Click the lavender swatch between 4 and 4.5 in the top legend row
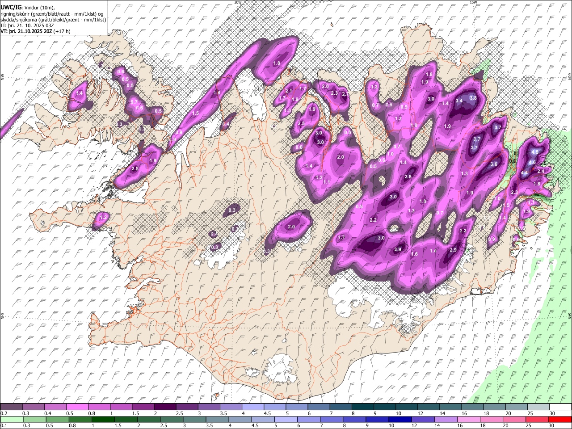 pyautogui.click(x=253, y=407)
